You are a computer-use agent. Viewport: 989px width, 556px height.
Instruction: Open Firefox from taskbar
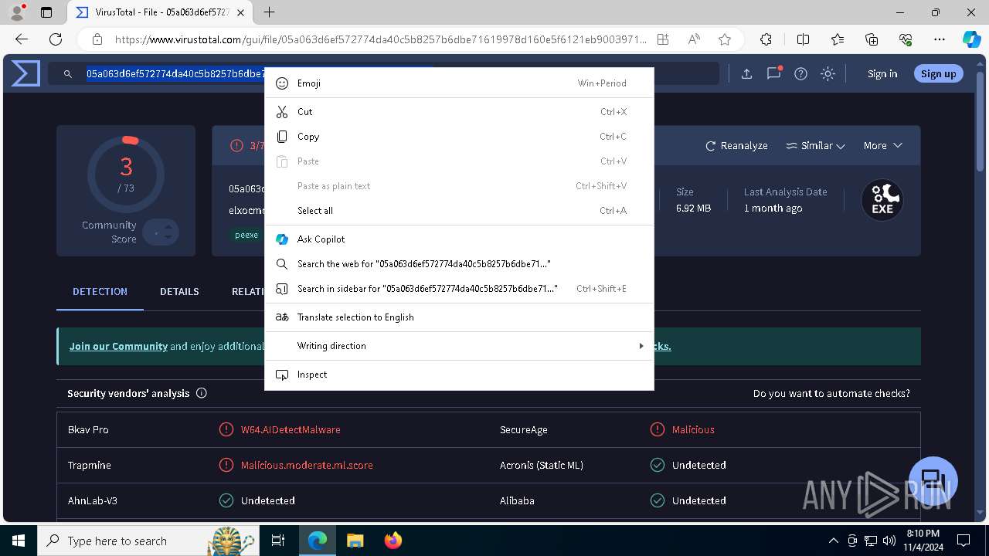coord(393,541)
